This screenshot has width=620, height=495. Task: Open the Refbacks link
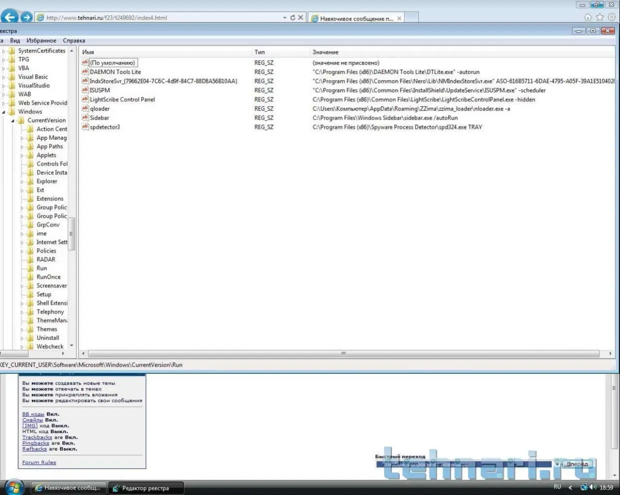click(x=34, y=449)
